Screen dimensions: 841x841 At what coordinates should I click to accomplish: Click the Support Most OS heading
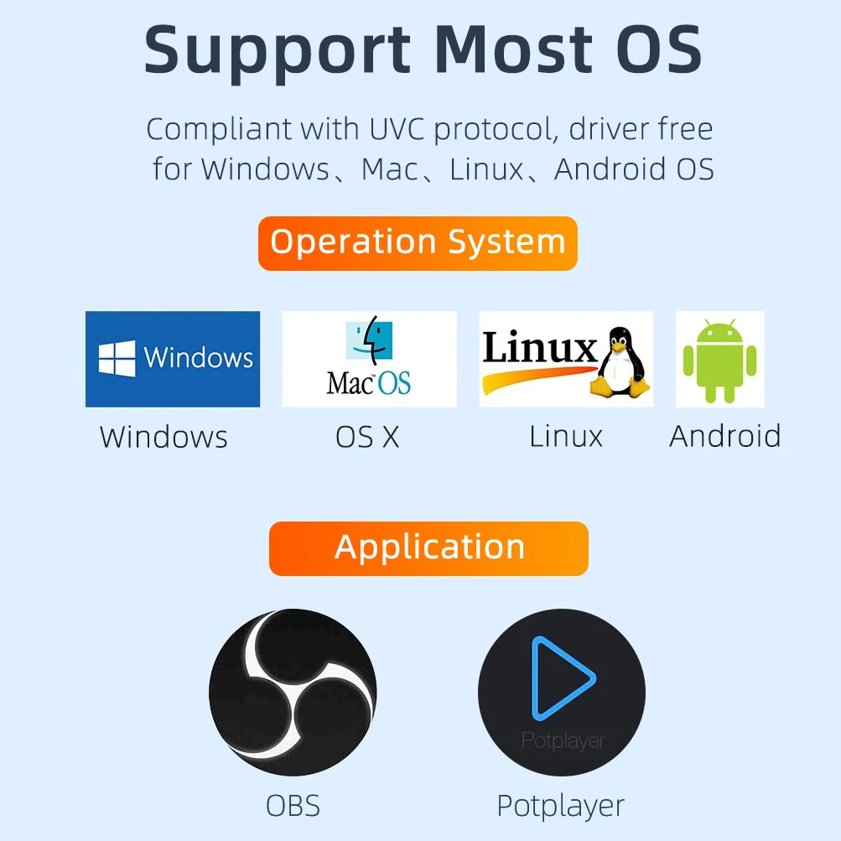423,50
